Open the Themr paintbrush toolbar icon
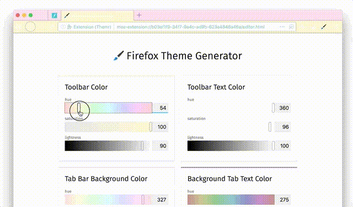Image resolution: width=353 pixels, height=207 pixels. (x=324, y=27)
